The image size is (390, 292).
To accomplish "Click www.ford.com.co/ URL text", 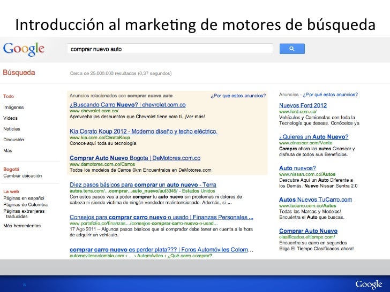I will tap(298, 111).
